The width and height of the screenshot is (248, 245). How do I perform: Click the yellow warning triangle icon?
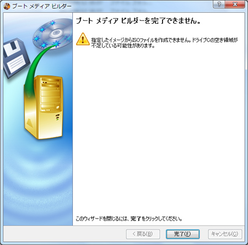pos(83,39)
